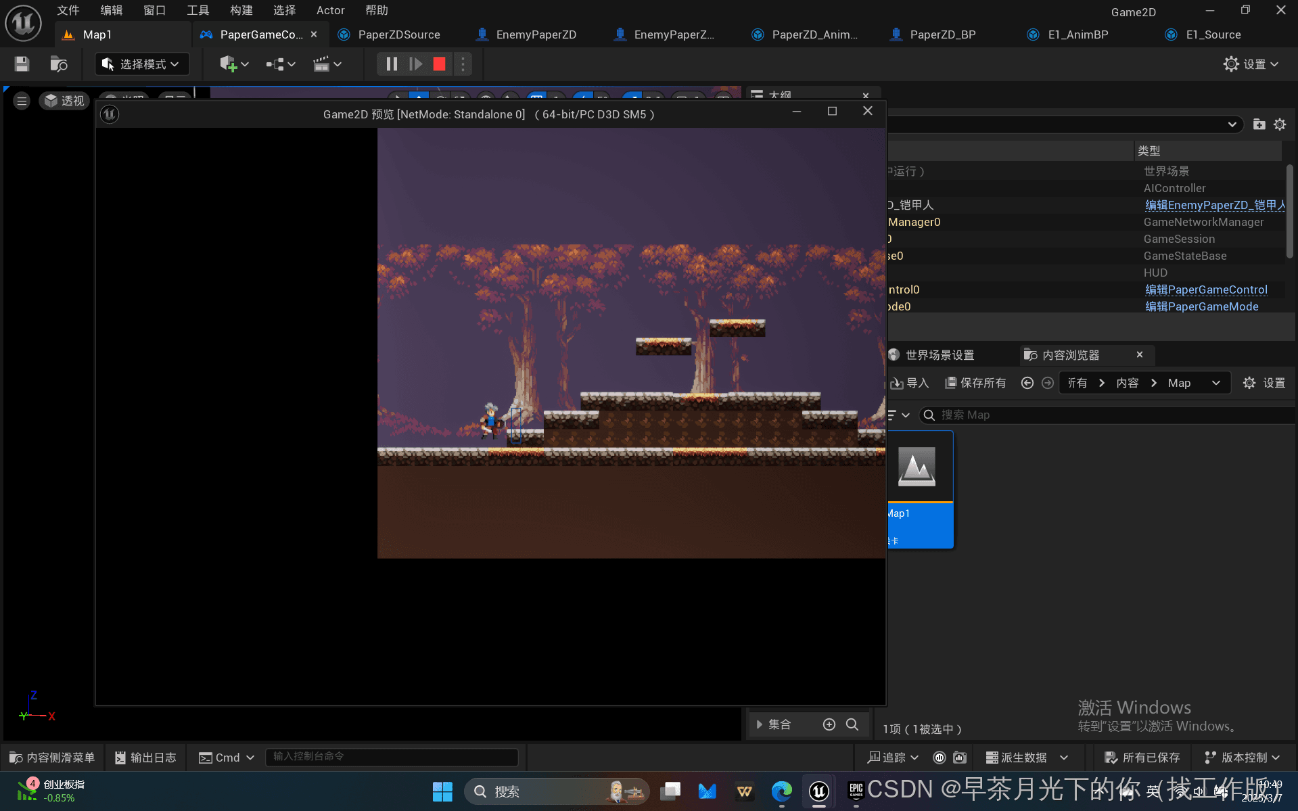Open the Actor menu
Screen dimensions: 1298x811
click(330, 10)
